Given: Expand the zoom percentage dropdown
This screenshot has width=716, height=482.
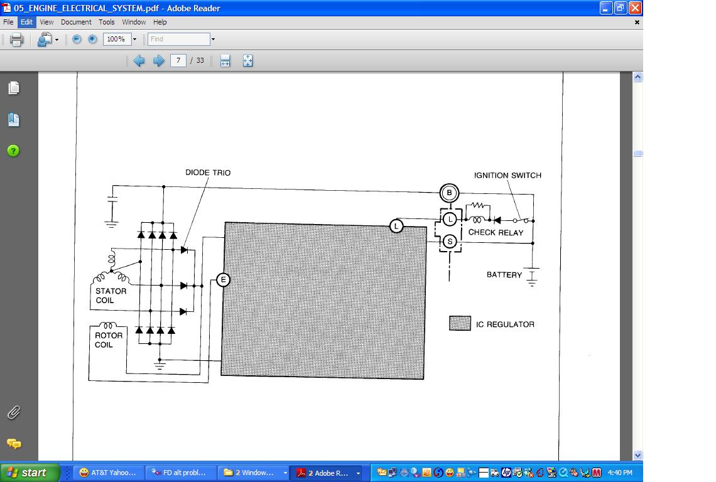Looking at the screenshot, I should click(134, 39).
